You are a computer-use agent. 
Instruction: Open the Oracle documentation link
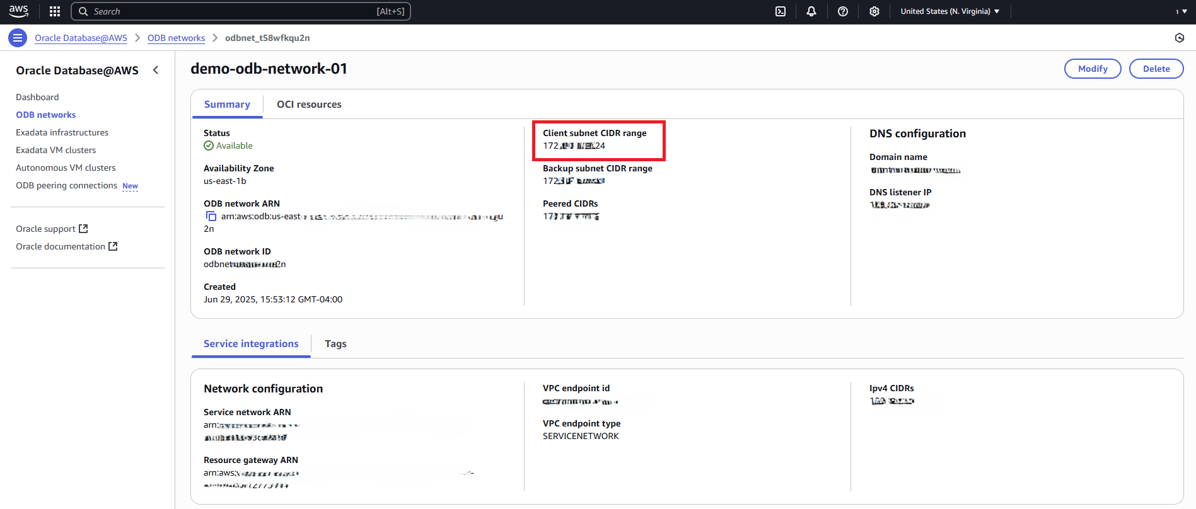tap(61, 246)
